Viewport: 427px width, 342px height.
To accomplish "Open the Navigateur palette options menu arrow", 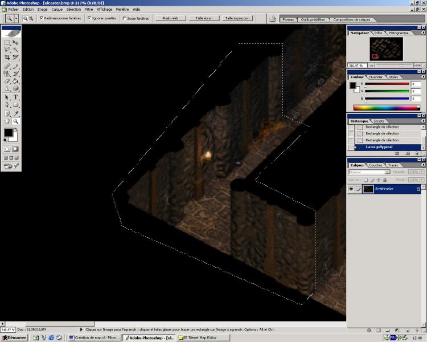I will pos(423,32).
